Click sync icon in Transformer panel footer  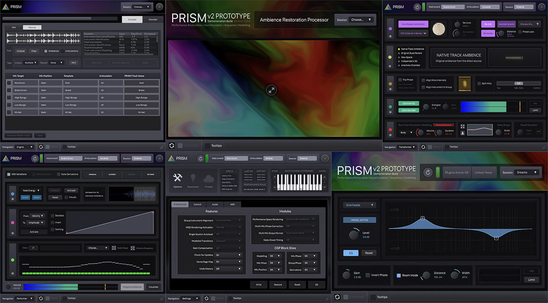pyautogui.click(x=423, y=147)
